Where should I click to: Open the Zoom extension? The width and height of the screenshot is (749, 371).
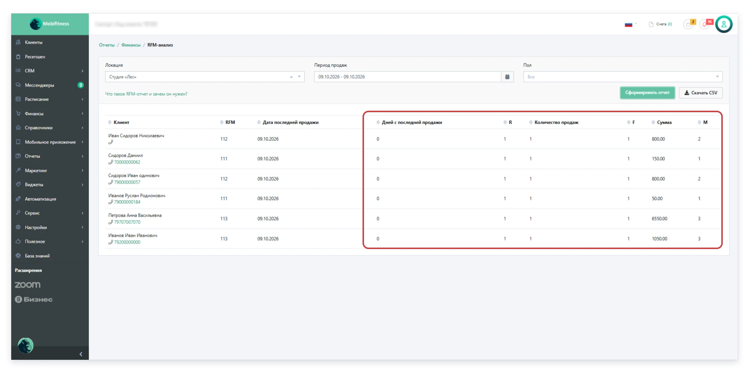[28, 285]
